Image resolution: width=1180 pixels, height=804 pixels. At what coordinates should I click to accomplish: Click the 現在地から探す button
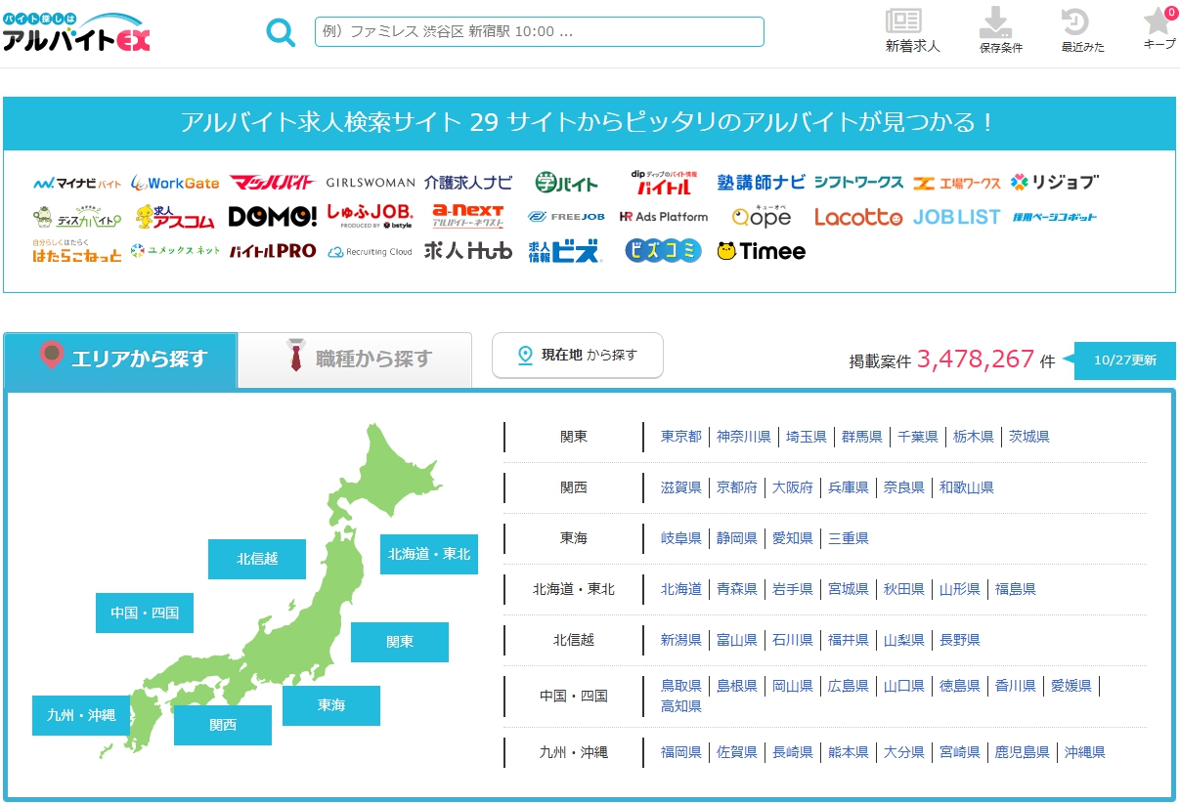tap(578, 356)
